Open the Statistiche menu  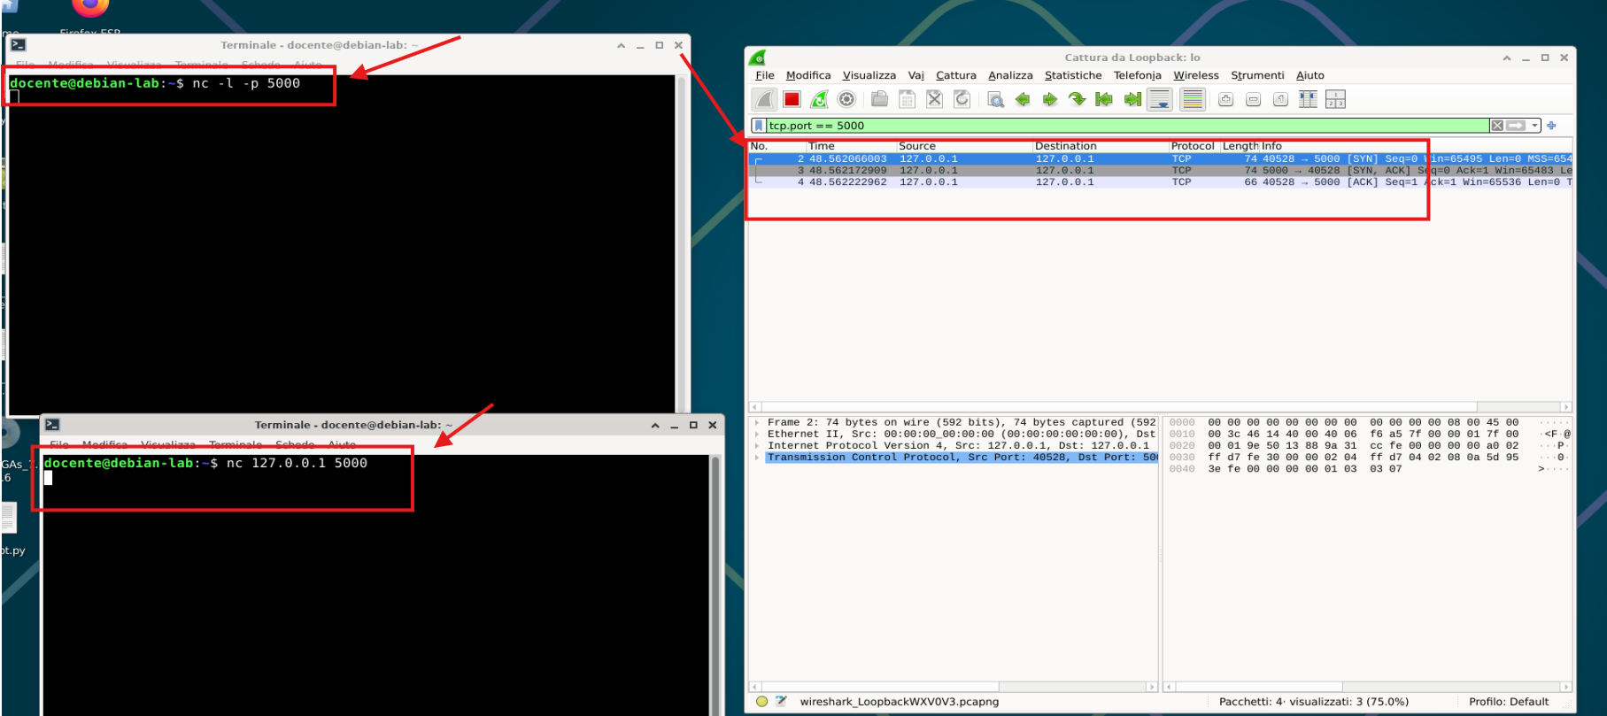coord(1073,75)
